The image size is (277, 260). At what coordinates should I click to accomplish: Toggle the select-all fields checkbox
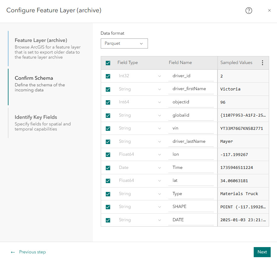[x=108, y=63]
